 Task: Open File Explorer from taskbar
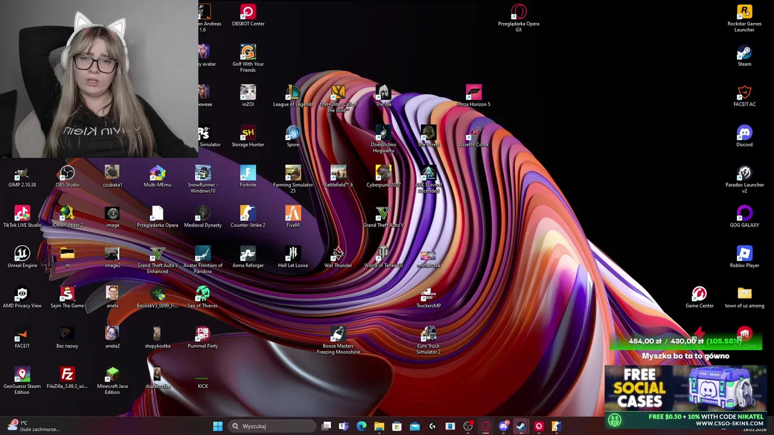click(379, 426)
